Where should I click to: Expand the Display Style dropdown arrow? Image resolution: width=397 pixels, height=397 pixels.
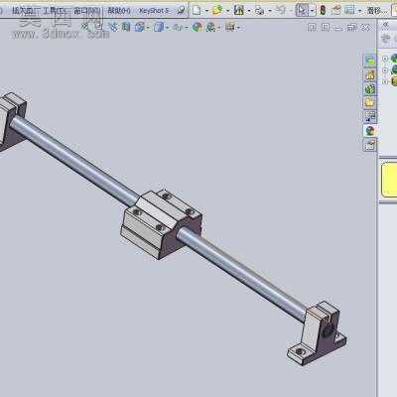pyautogui.click(x=168, y=28)
